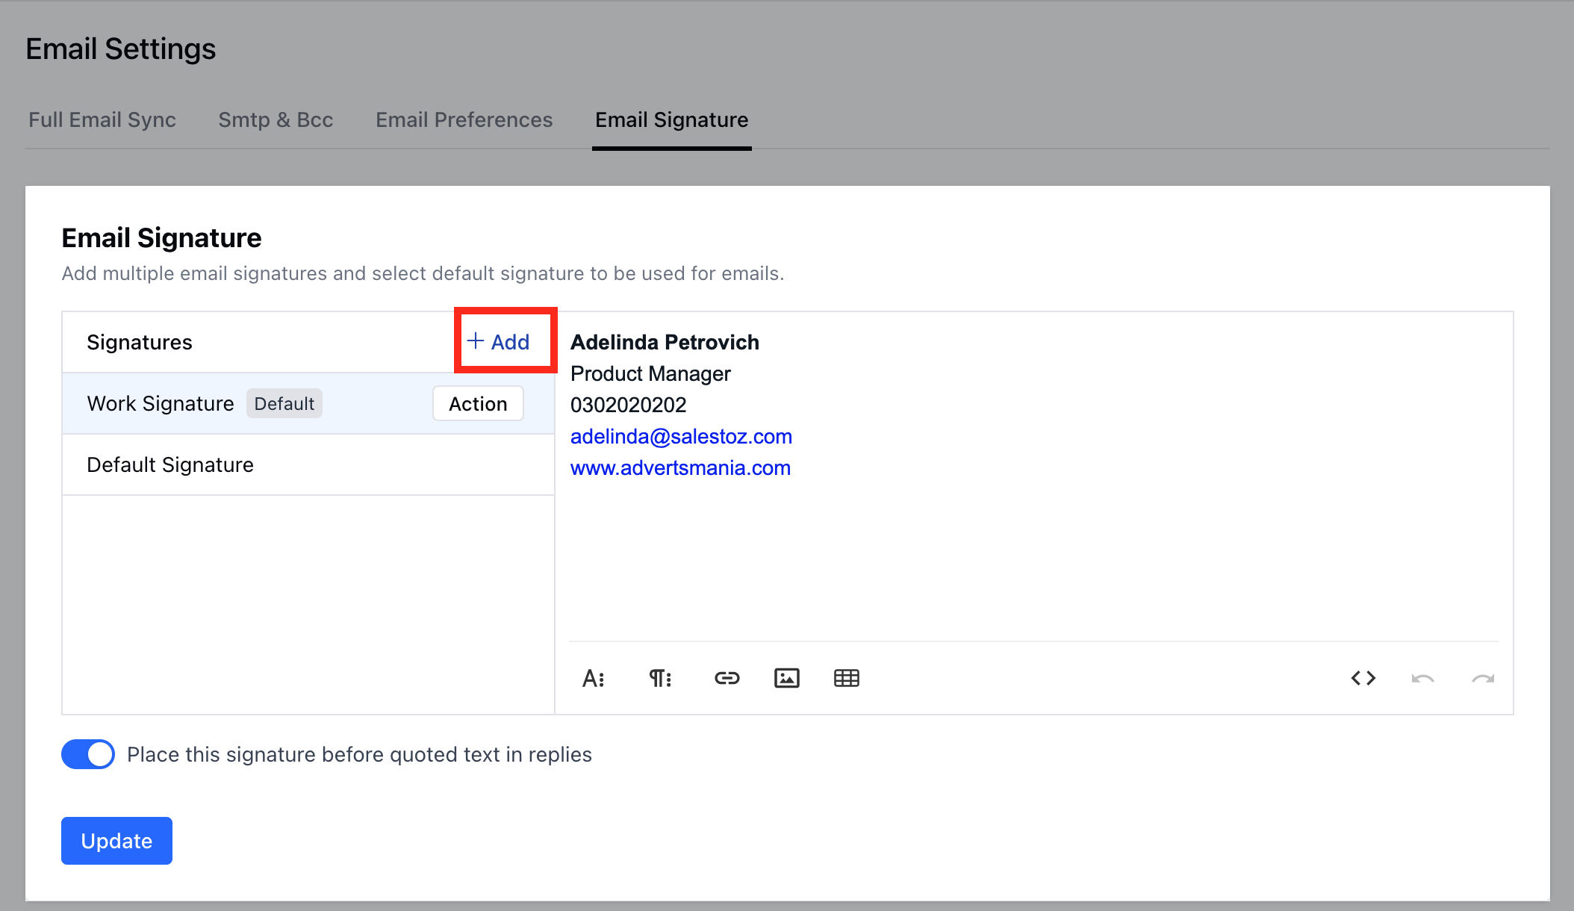
Task: Go to Email Preferences tab
Action: click(x=464, y=119)
